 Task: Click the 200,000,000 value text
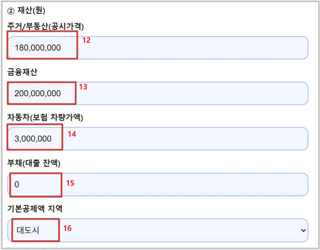tap(38, 93)
